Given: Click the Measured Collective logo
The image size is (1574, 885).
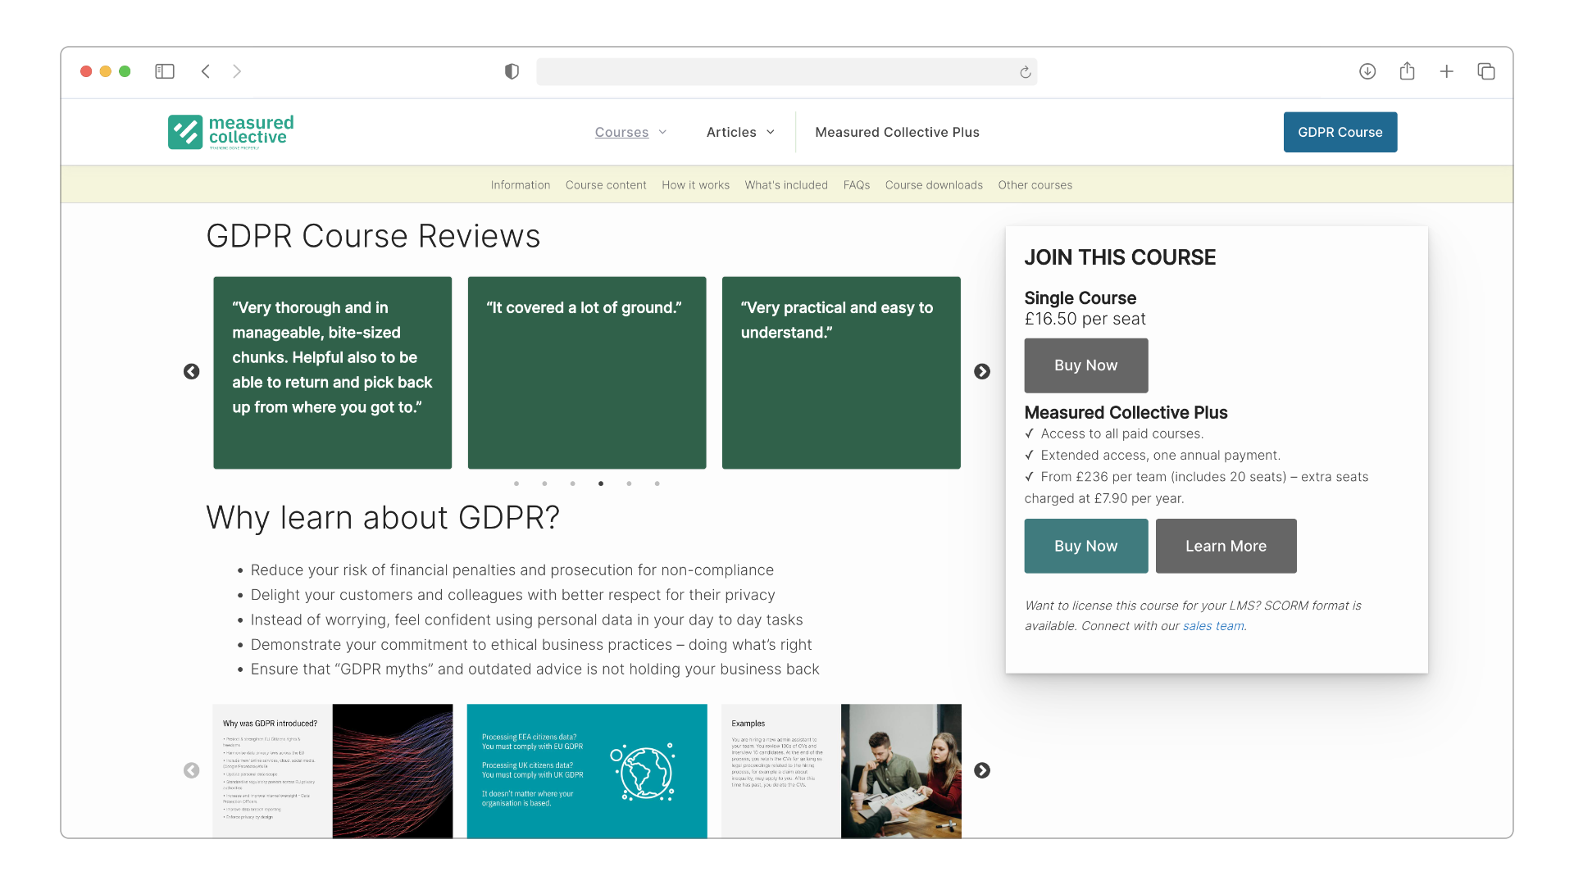Looking at the screenshot, I should pos(230,132).
